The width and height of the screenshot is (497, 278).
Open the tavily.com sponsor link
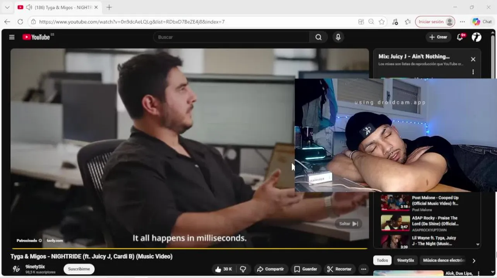pyautogui.click(x=55, y=241)
